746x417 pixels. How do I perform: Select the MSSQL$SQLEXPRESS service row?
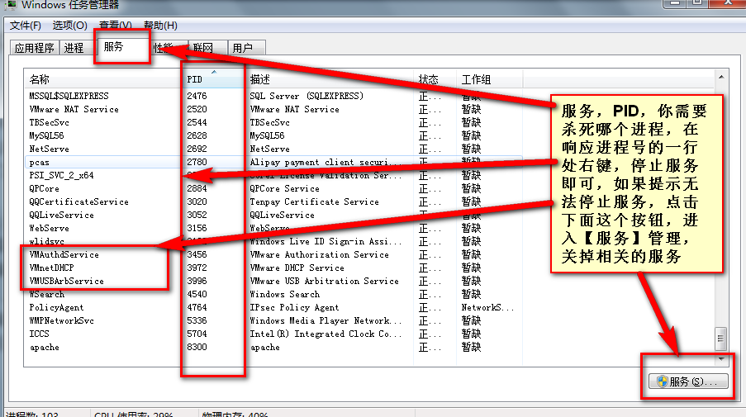pos(273,96)
